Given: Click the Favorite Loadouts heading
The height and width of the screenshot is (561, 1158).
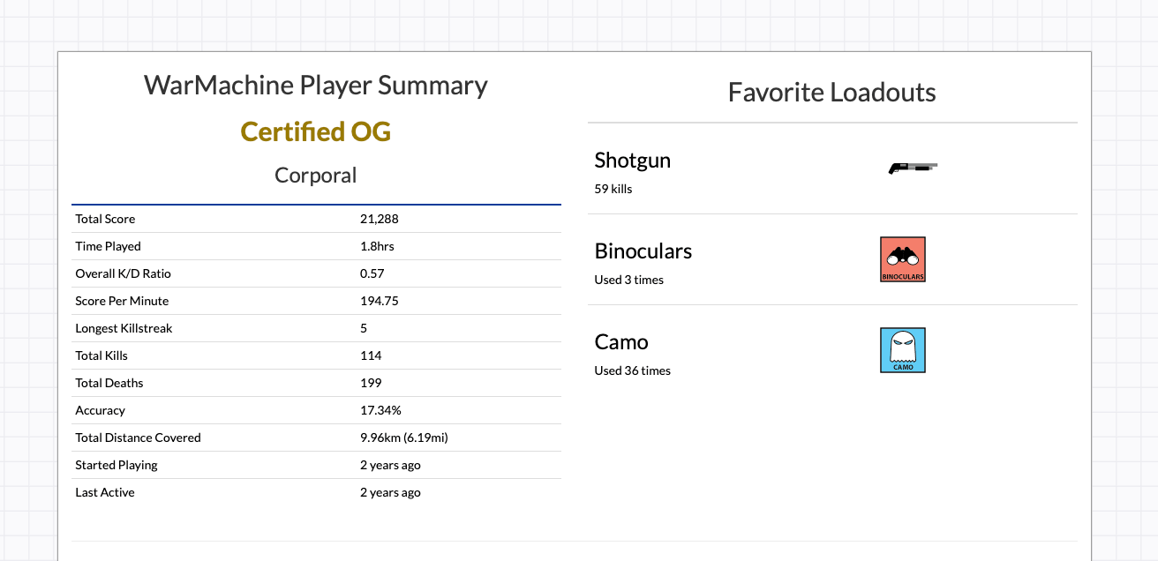Looking at the screenshot, I should (832, 92).
